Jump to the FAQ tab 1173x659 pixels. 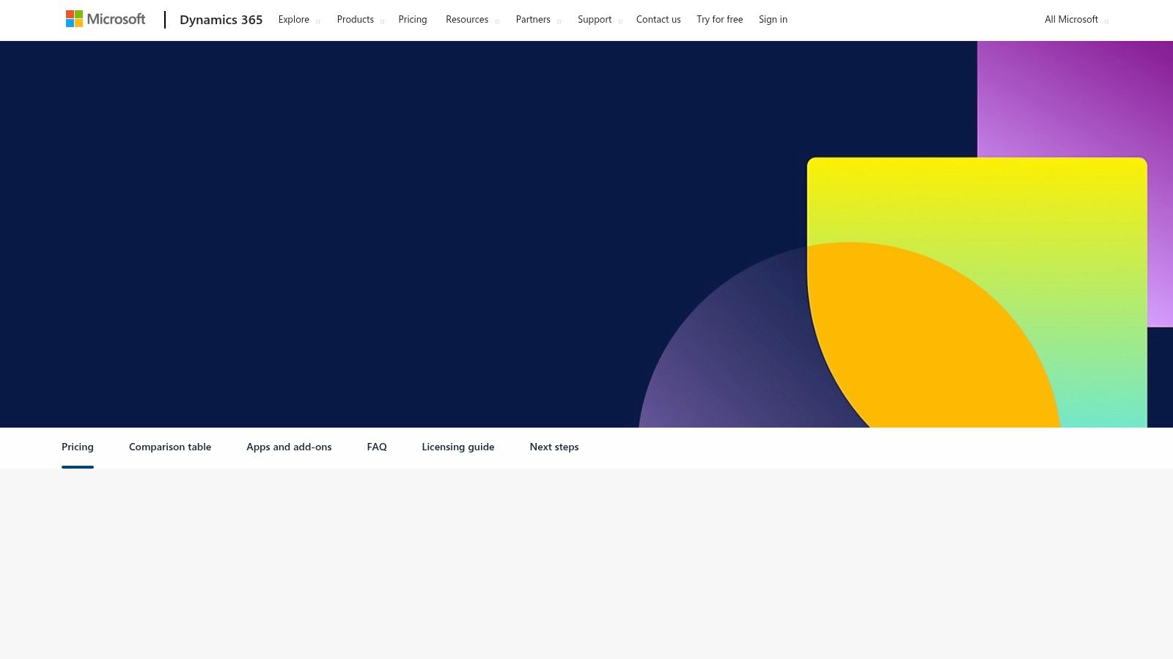pyautogui.click(x=377, y=447)
